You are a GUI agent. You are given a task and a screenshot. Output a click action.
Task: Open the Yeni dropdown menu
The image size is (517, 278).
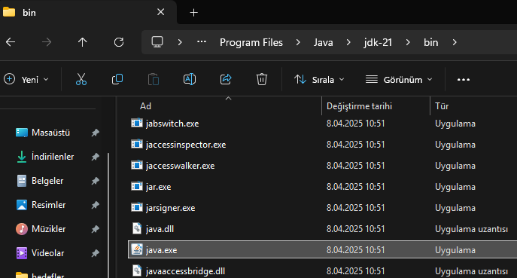point(26,80)
